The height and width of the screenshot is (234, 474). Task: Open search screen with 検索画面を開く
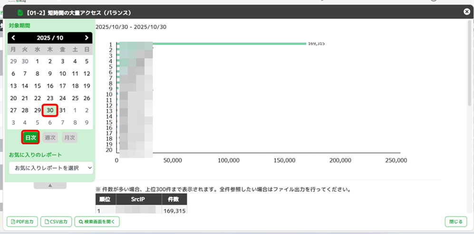[x=97, y=222]
